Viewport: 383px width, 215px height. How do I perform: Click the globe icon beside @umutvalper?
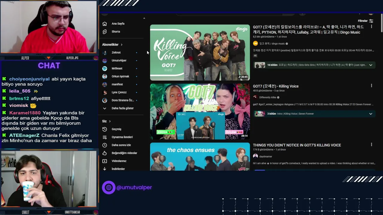click(x=109, y=188)
